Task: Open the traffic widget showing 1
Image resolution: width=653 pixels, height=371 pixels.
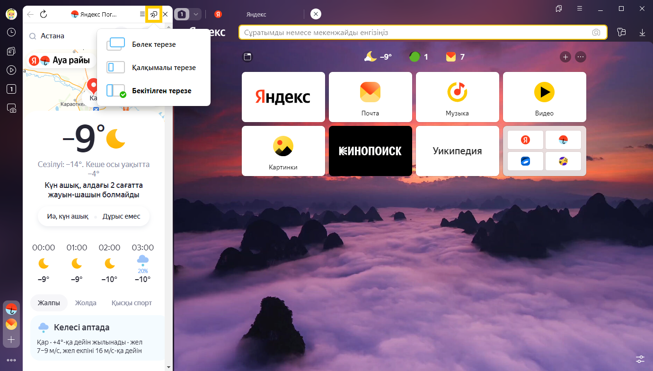Action: 419,57
